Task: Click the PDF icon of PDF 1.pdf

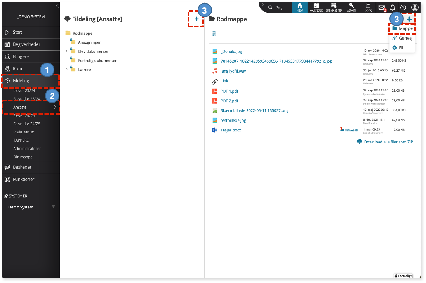Action: (214, 91)
